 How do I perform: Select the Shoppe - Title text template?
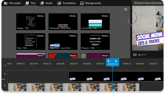click(x=31, y=22)
